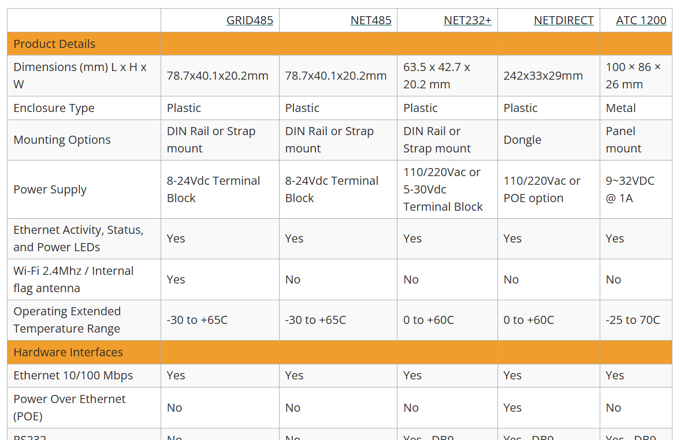The image size is (680, 440).
Task: Click the -25 to 70C temperature cell
Action: click(x=636, y=320)
